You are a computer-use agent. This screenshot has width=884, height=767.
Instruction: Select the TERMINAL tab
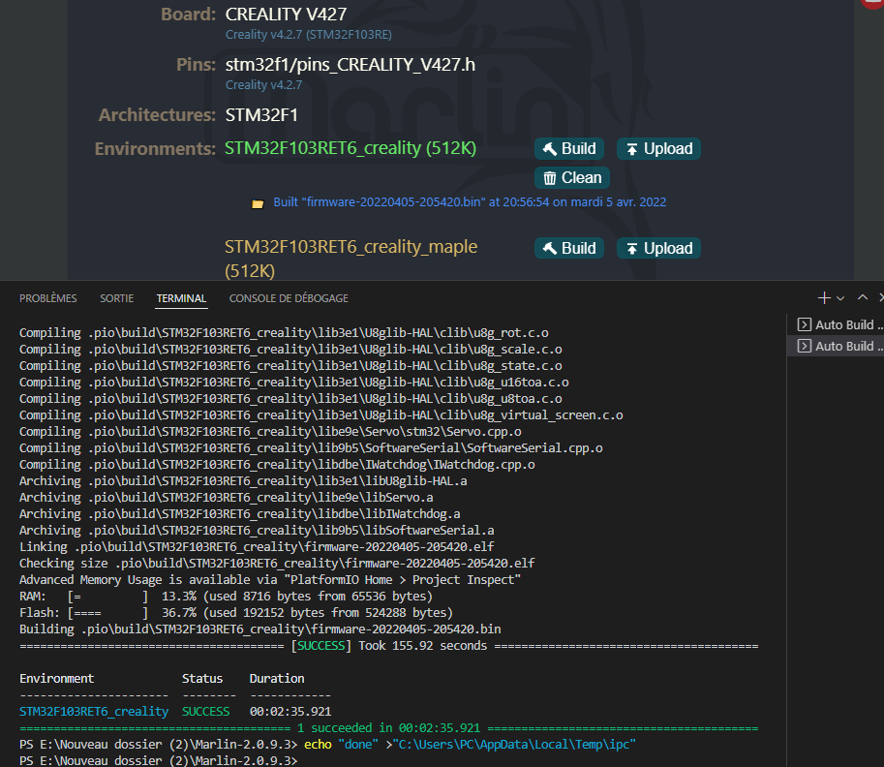tap(181, 298)
